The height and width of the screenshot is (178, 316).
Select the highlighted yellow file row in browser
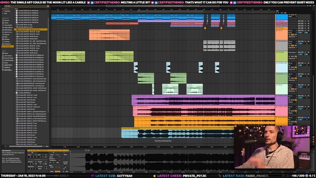click(31, 30)
